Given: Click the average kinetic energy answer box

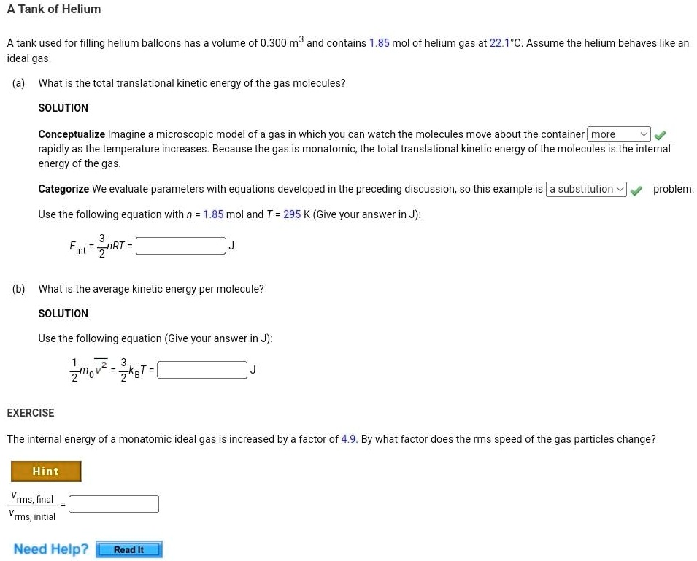Looking at the screenshot, I should point(201,369).
